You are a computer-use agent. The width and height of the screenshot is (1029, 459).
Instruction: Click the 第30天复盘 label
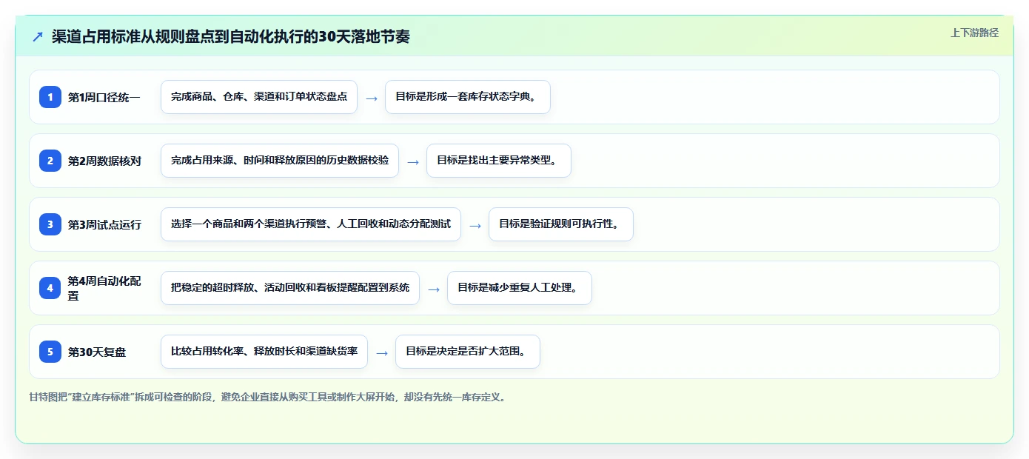point(97,352)
